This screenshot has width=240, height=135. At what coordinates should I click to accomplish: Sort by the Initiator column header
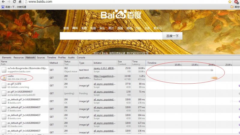(x=105, y=63)
